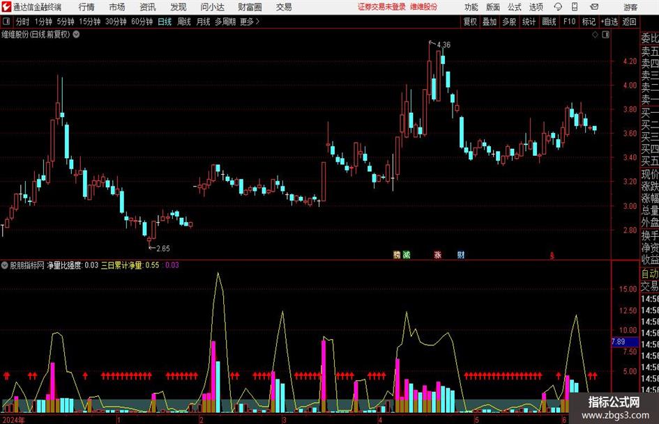
Task: Open the 行情 menu
Action: tap(86, 7)
